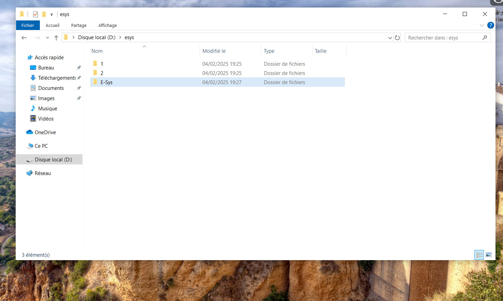The height and width of the screenshot is (301, 503).
Task: Open Explorer help question mark
Action: (x=491, y=25)
